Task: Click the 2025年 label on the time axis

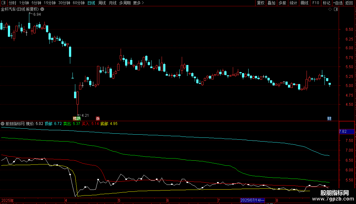Action: (x=8, y=200)
